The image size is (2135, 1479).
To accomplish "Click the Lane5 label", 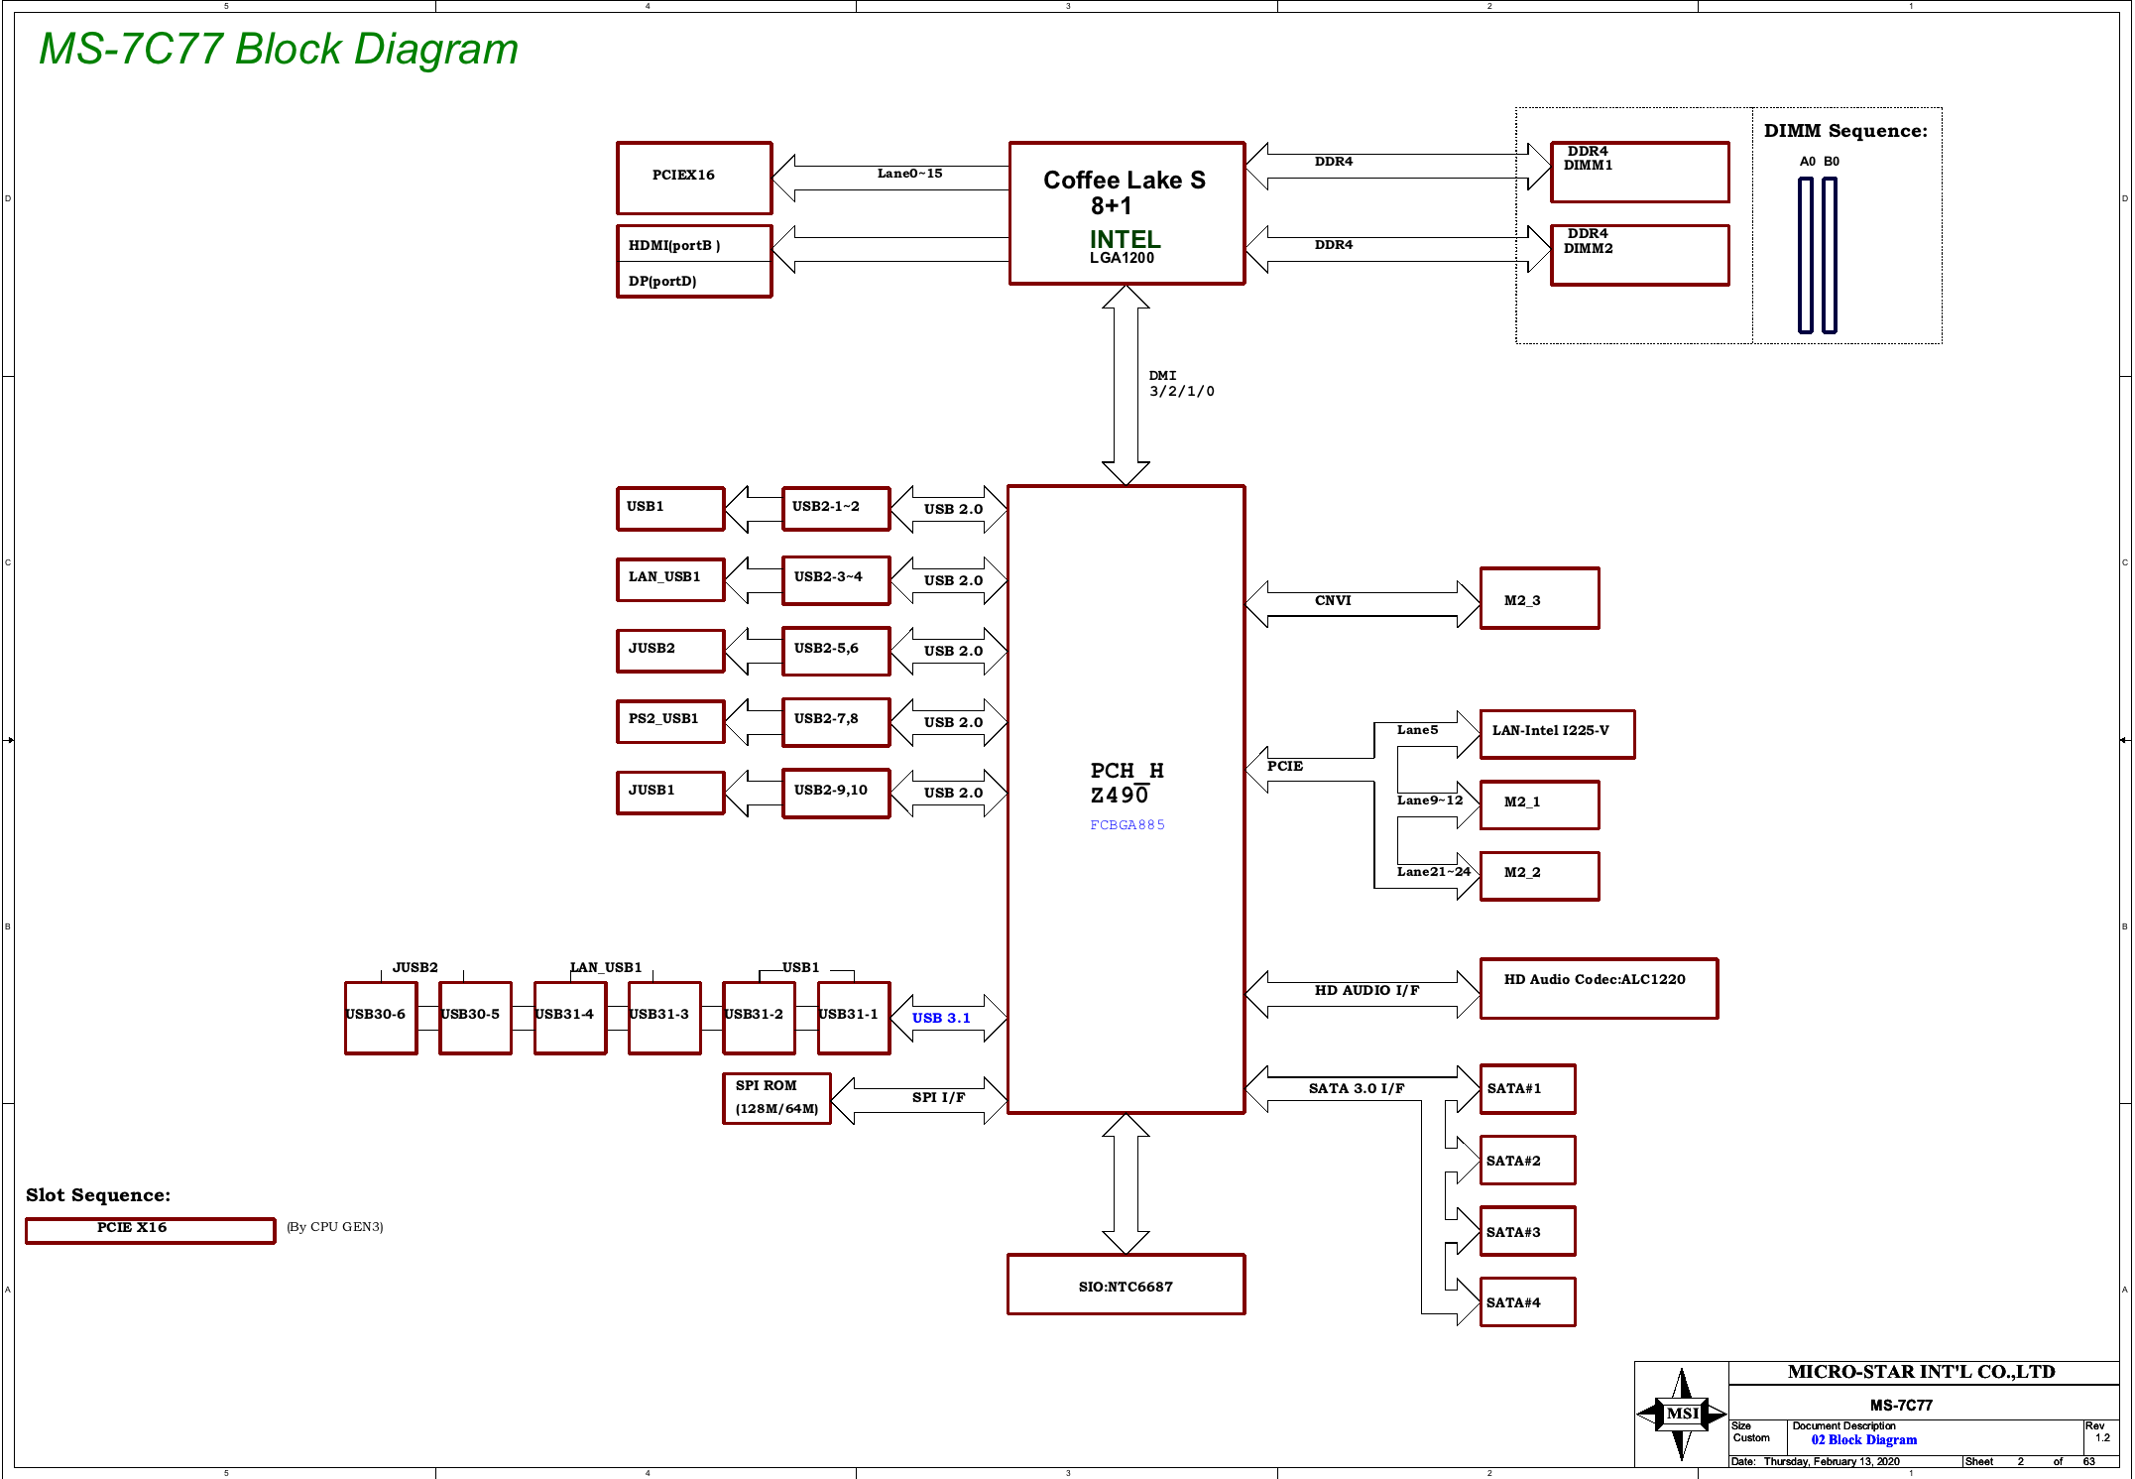I will point(1417,729).
